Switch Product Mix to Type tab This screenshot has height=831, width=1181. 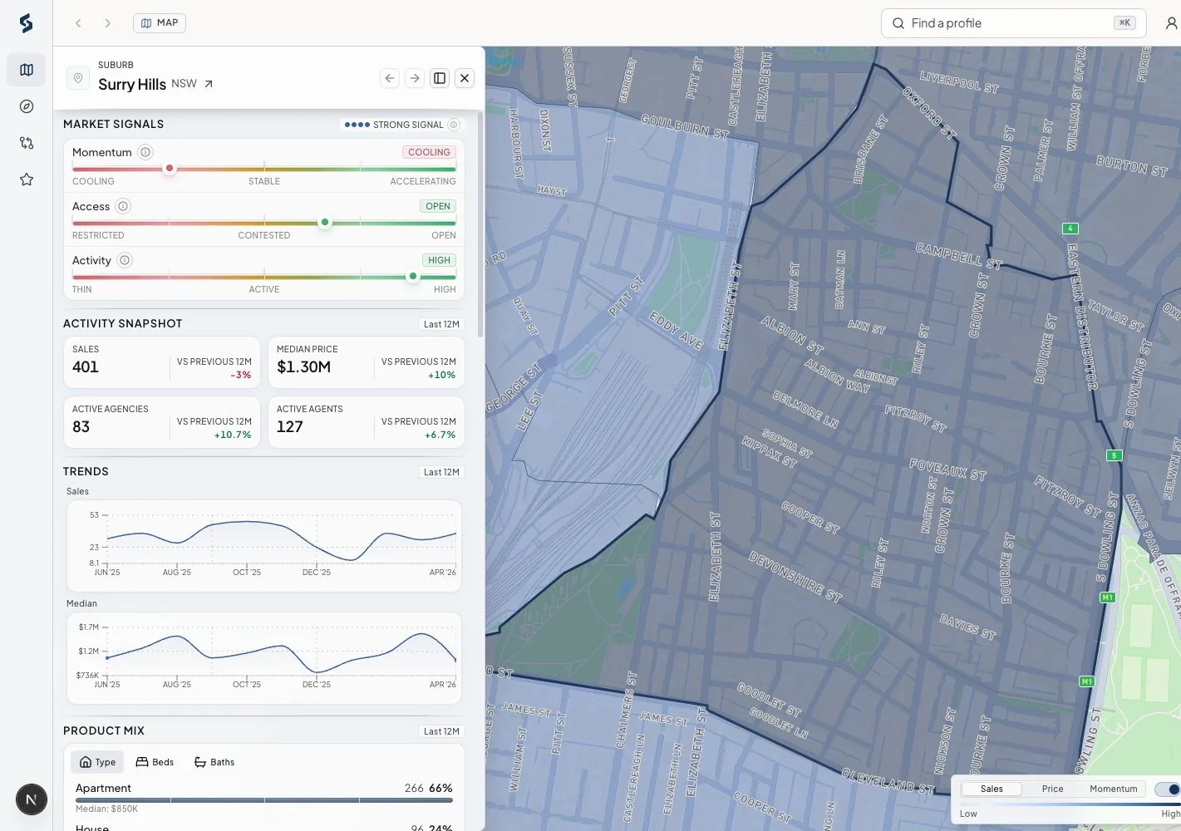tap(98, 762)
